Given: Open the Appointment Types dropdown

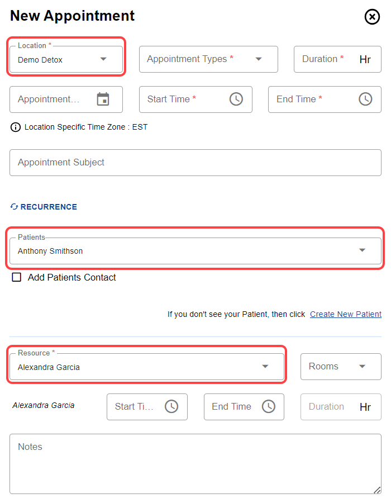Looking at the screenshot, I should click(259, 59).
